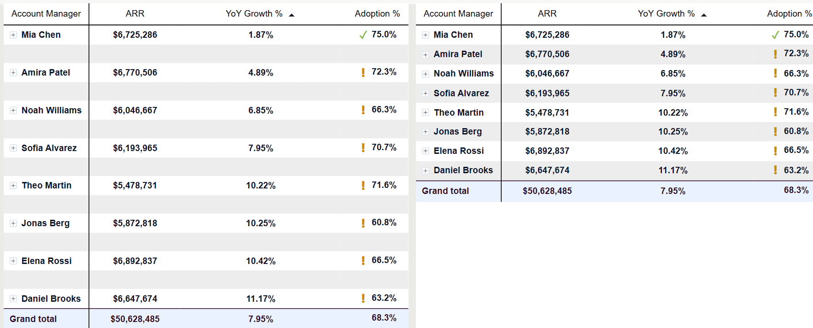The height and width of the screenshot is (328, 813).
Task: Select YoY growth 10.25% in left table
Action: coord(261,223)
